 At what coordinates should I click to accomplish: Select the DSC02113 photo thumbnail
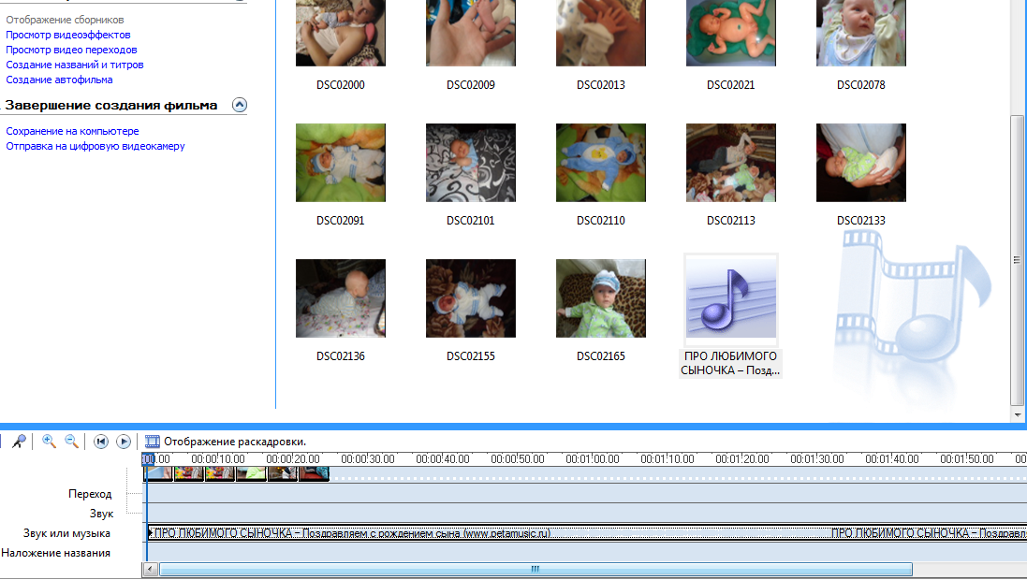coord(731,163)
